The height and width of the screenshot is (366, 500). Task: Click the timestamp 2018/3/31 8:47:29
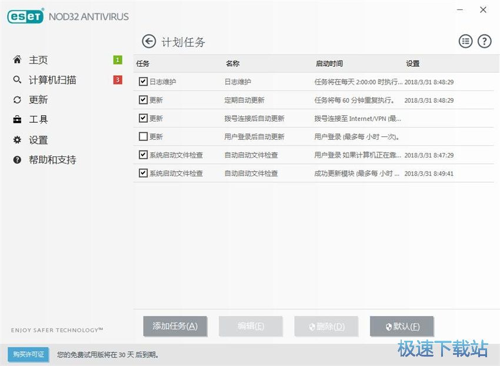pos(429,155)
